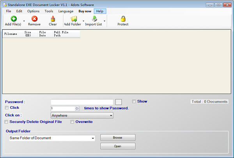The height and width of the screenshot is (158, 234).
Task: Open the Language menu
Action: (66, 11)
